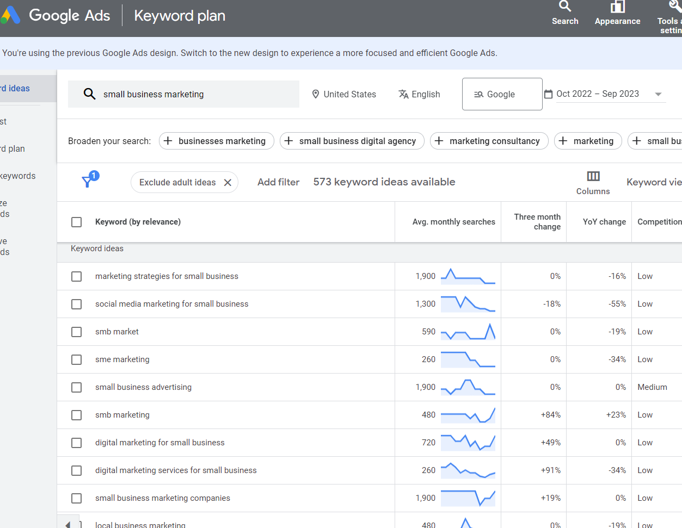Click the 1,300 monthly searches value
This screenshot has height=528, width=682.
point(426,304)
